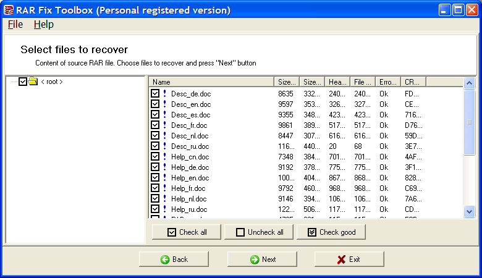Proceed with the Next button

point(262,259)
